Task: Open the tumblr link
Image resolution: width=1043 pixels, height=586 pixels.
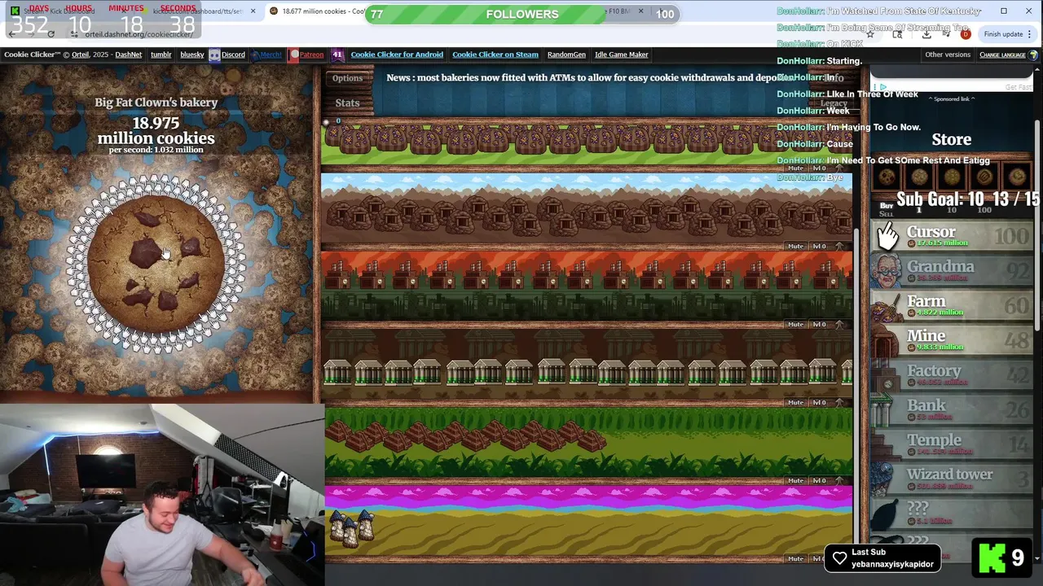Action: [x=161, y=55]
